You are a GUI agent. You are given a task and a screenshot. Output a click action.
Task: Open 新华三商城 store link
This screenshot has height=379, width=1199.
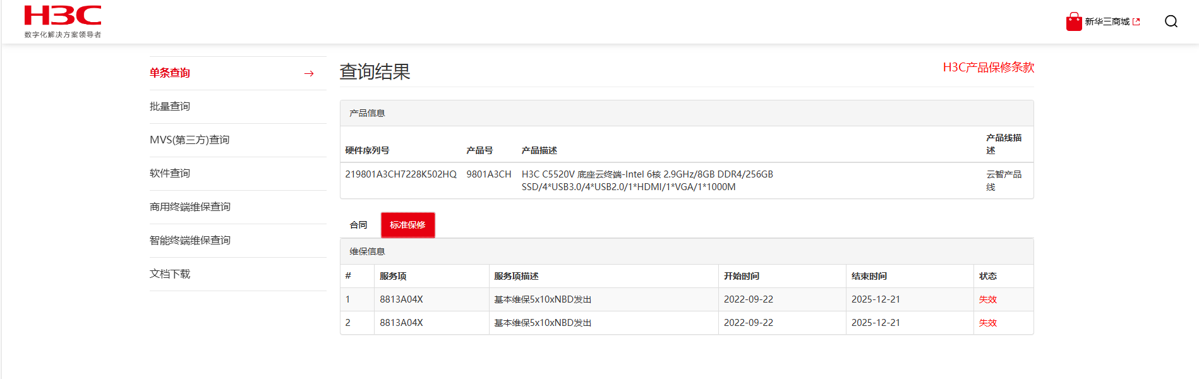click(1107, 21)
